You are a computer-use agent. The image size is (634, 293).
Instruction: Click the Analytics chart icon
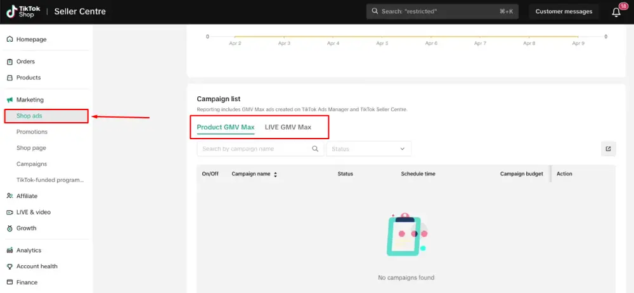(10, 250)
